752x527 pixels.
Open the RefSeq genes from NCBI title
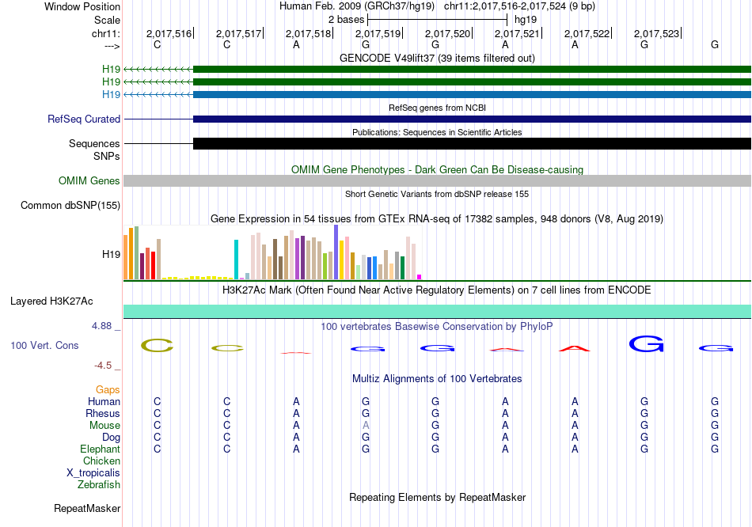tap(437, 108)
